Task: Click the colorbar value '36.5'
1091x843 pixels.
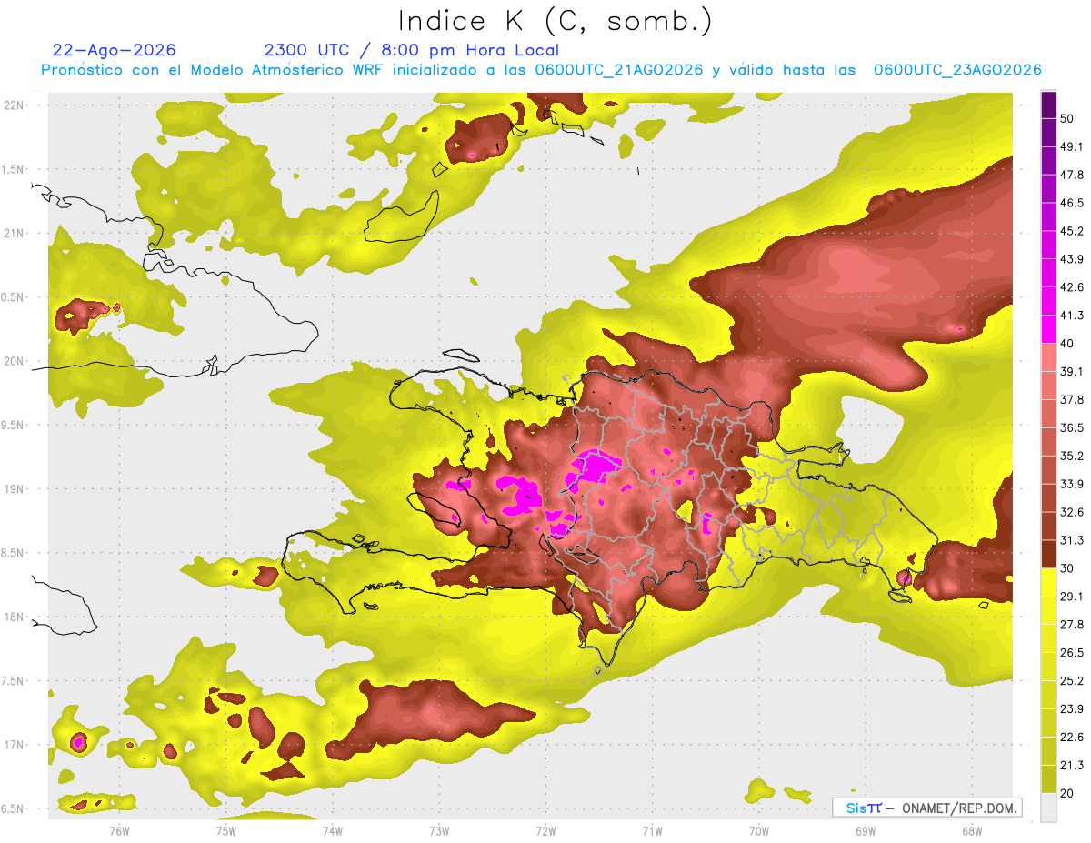Action: [x=1071, y=427]
